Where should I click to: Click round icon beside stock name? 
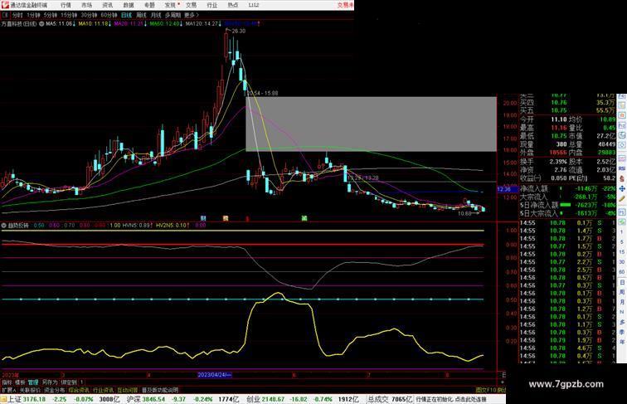tap(41, 24)
